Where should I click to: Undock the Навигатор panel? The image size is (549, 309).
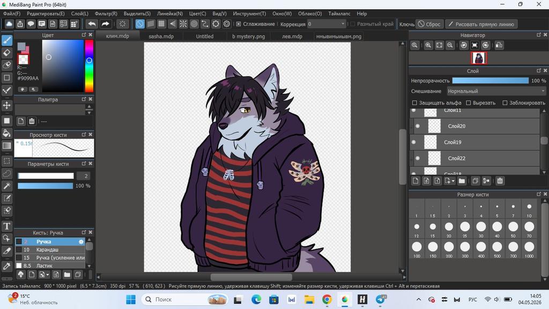[x=538, y=35]
